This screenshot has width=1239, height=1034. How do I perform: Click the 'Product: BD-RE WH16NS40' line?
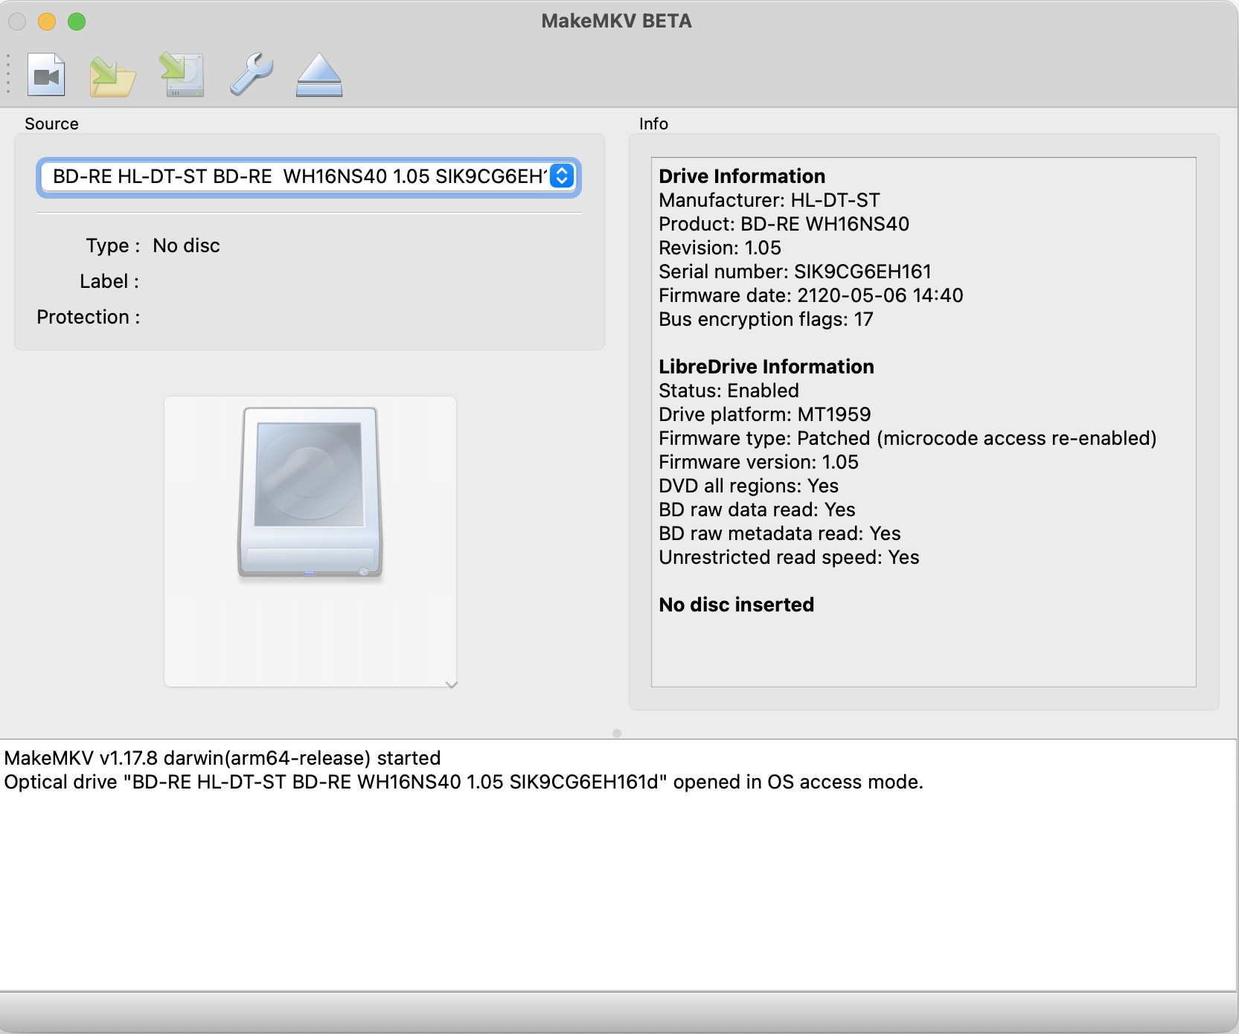pyautogui.click(x=784, y=224)
